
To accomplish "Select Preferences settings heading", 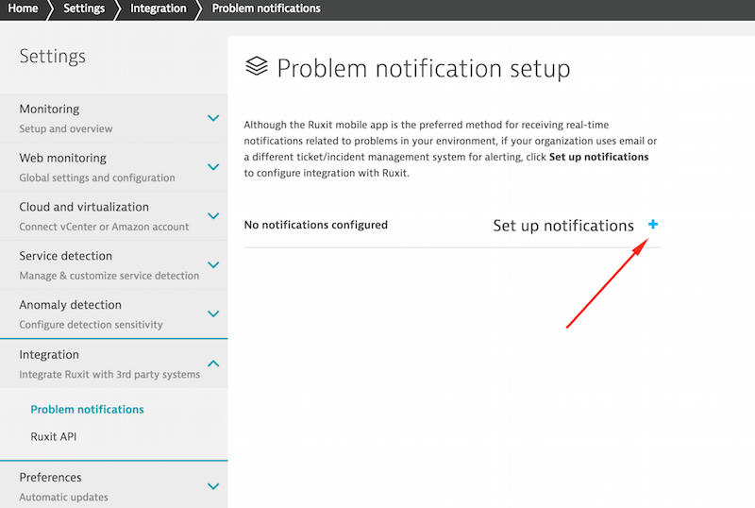I will tap(50, 477).
